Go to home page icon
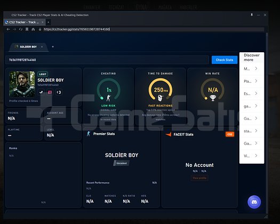 (33, 29)
